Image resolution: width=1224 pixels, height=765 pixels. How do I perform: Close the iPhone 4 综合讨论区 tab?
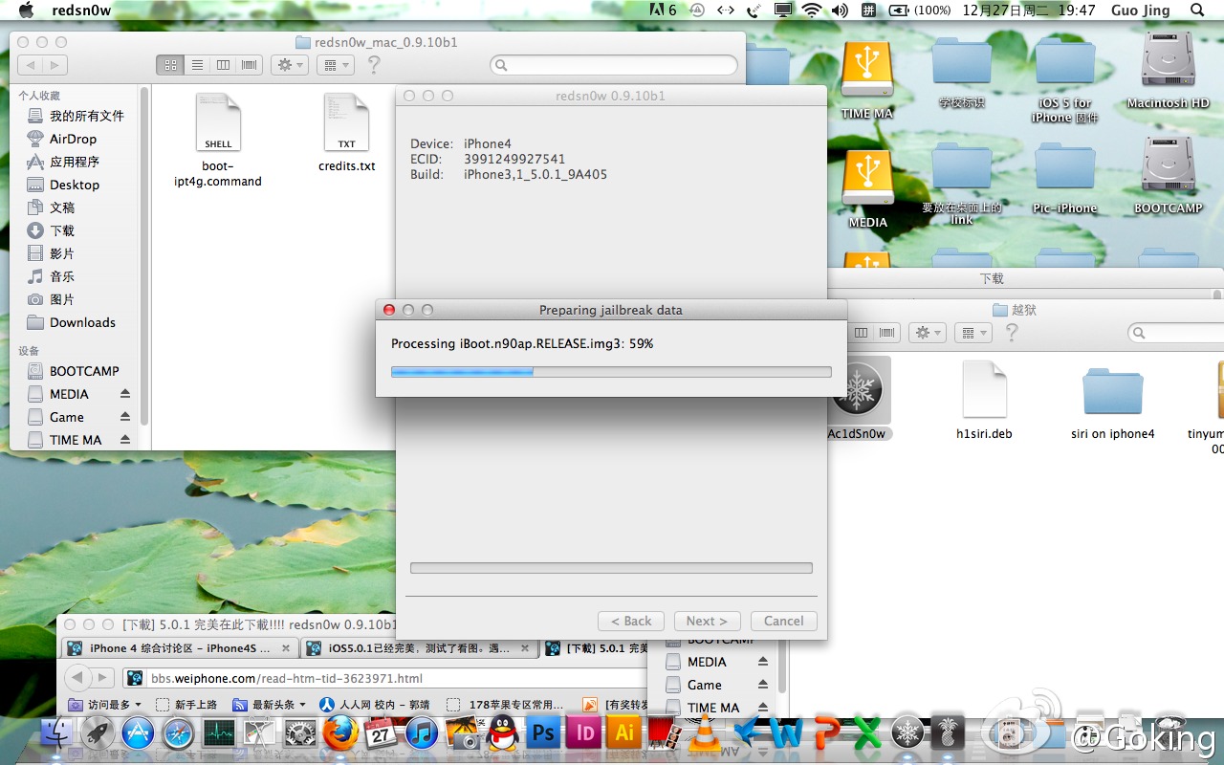pos(284,648)
